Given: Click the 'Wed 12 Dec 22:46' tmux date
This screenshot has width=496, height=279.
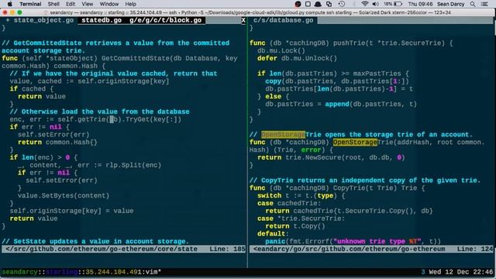Looking at the screenshot, I should [x=461, y=272].
